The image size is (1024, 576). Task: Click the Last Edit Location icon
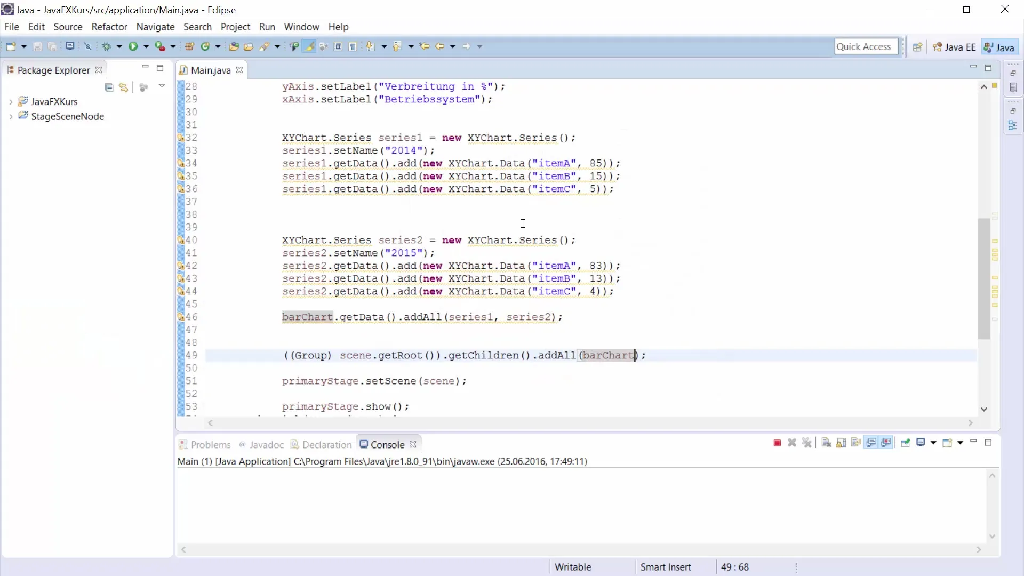pyautogui.click(x=425, y=46)
